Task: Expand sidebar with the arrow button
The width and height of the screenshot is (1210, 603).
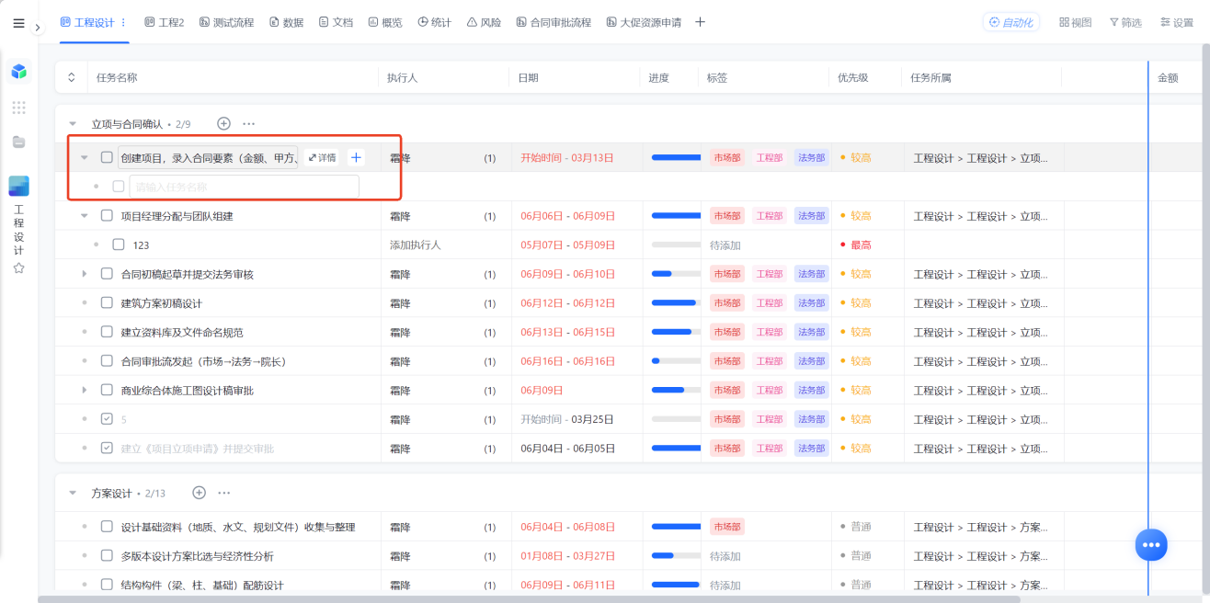Action: click(x=38, y=28)
